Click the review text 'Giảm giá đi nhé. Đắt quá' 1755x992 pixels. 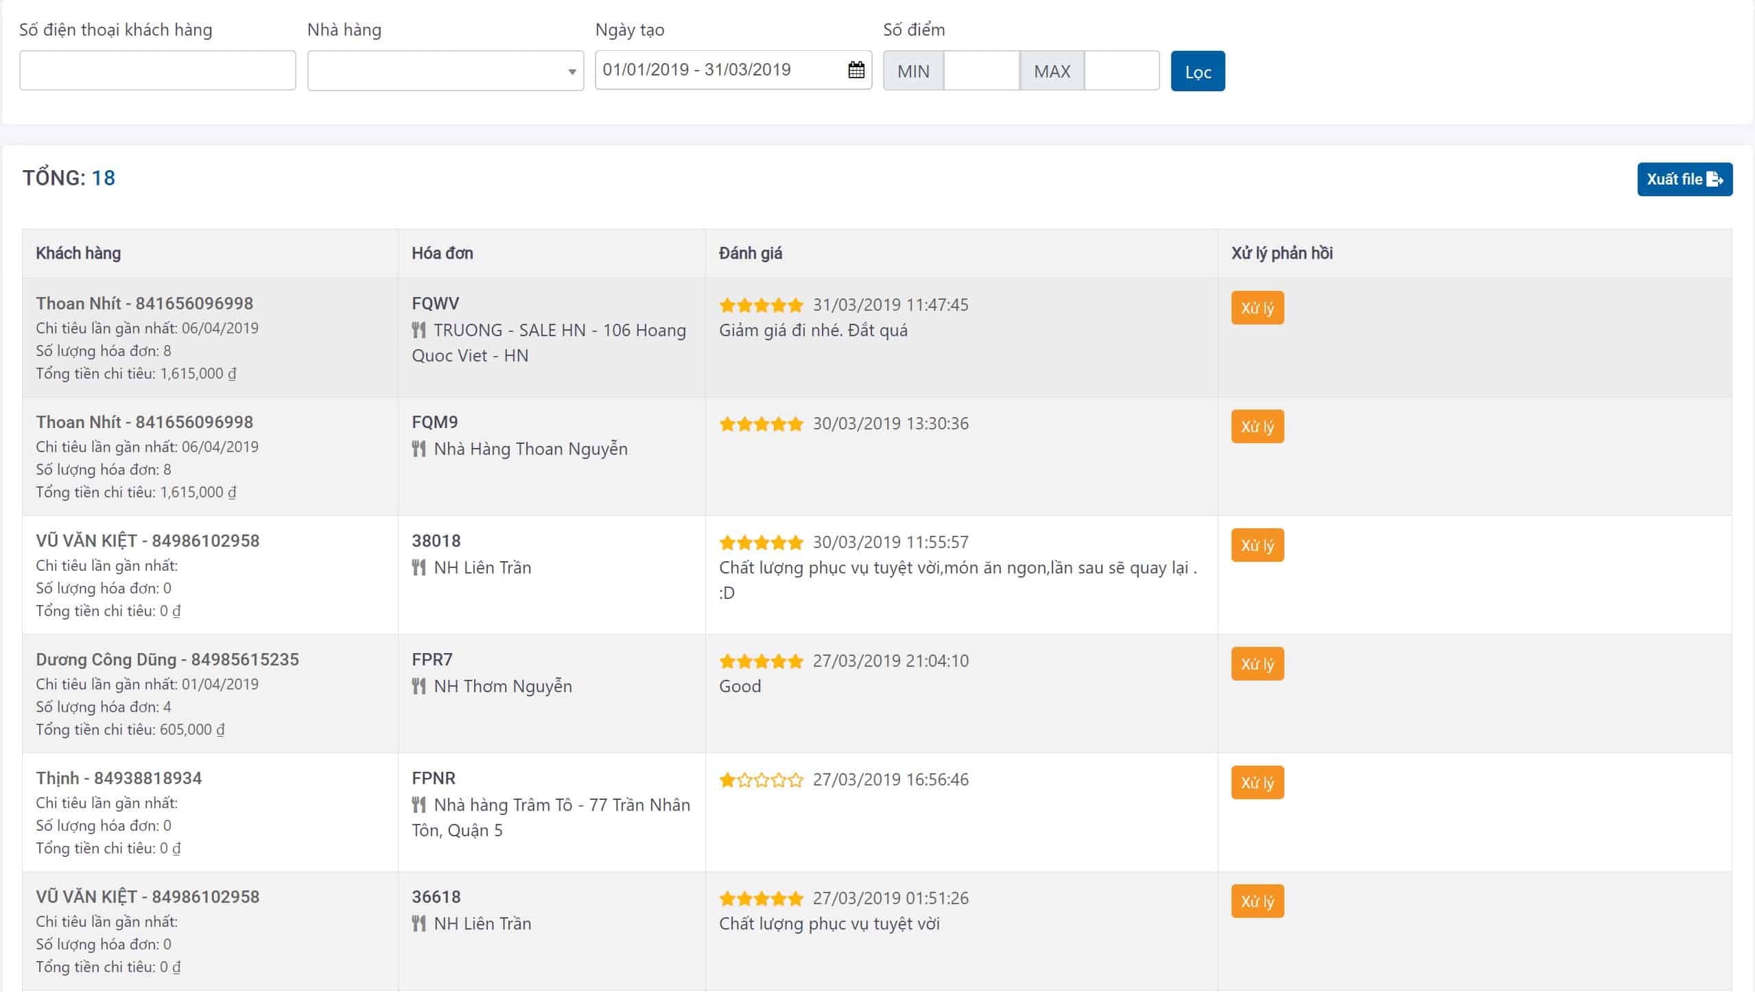[813, 331]
